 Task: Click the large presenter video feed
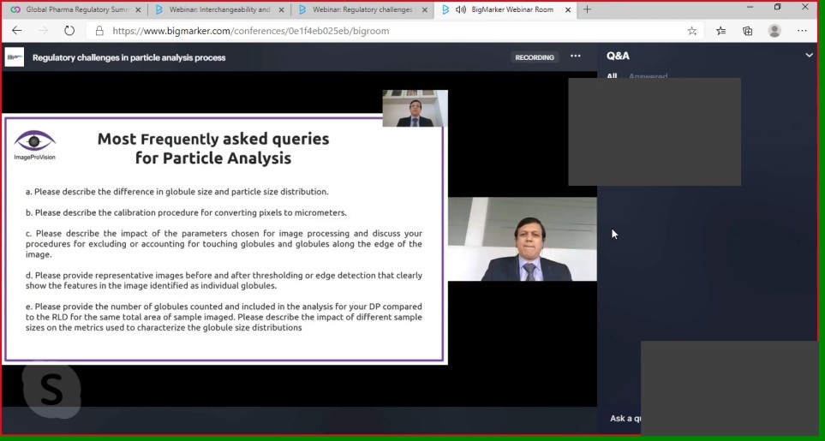[x=522, y=239]
